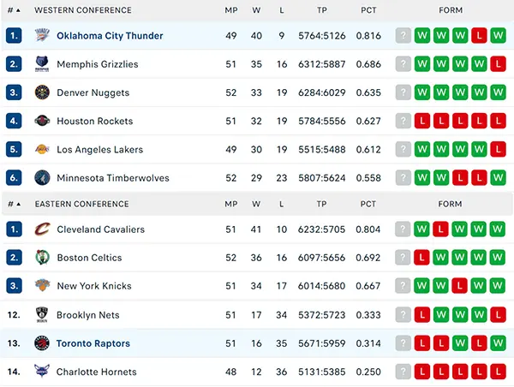Click the upcoming match '?' icon for Memphis Grizzlies
This screenshot has width=514, height=387.
[x=403, y=64]
